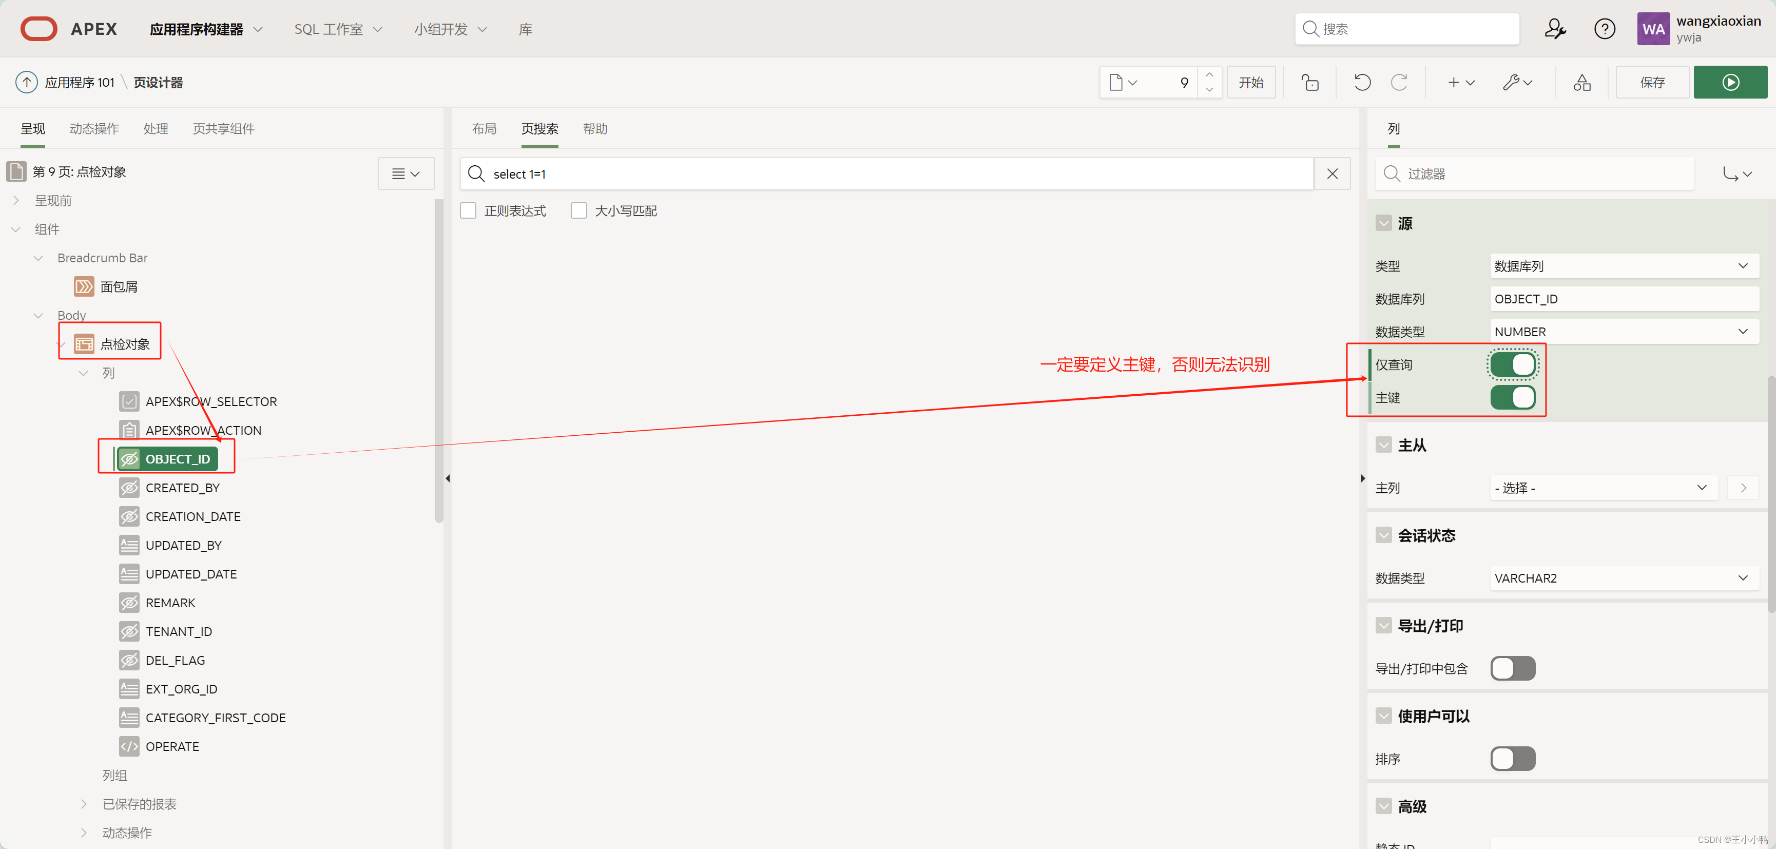Open the NUMBER data type dropdown
Viewport: 1776px width, 849px height.
(1624, 331)
